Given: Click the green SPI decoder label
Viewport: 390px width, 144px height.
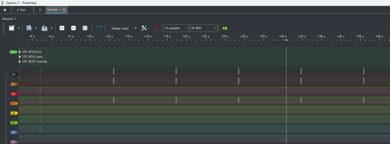Looking at the screenshot, I should click(x=14, y=52).
